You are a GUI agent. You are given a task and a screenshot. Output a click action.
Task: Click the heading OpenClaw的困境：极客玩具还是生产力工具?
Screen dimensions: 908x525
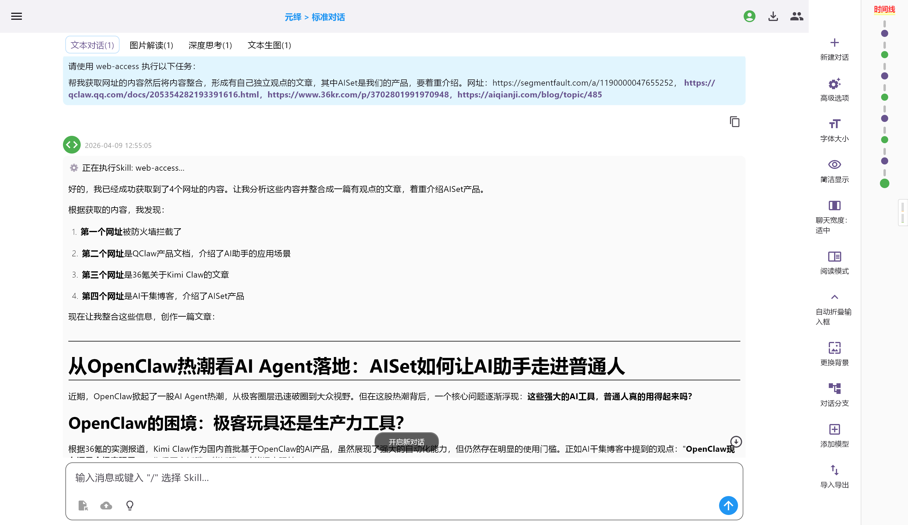[x=236, y=423]
